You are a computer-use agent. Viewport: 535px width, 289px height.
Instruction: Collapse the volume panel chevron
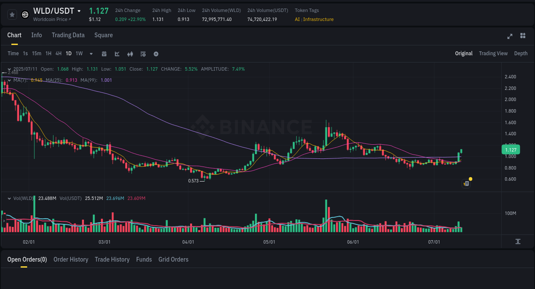pos(9,198)
